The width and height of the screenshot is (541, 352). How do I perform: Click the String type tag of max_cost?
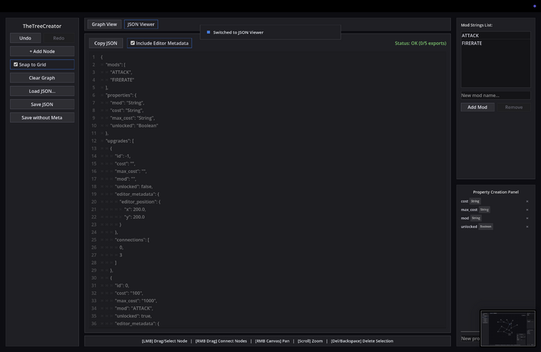click(484, 209)
